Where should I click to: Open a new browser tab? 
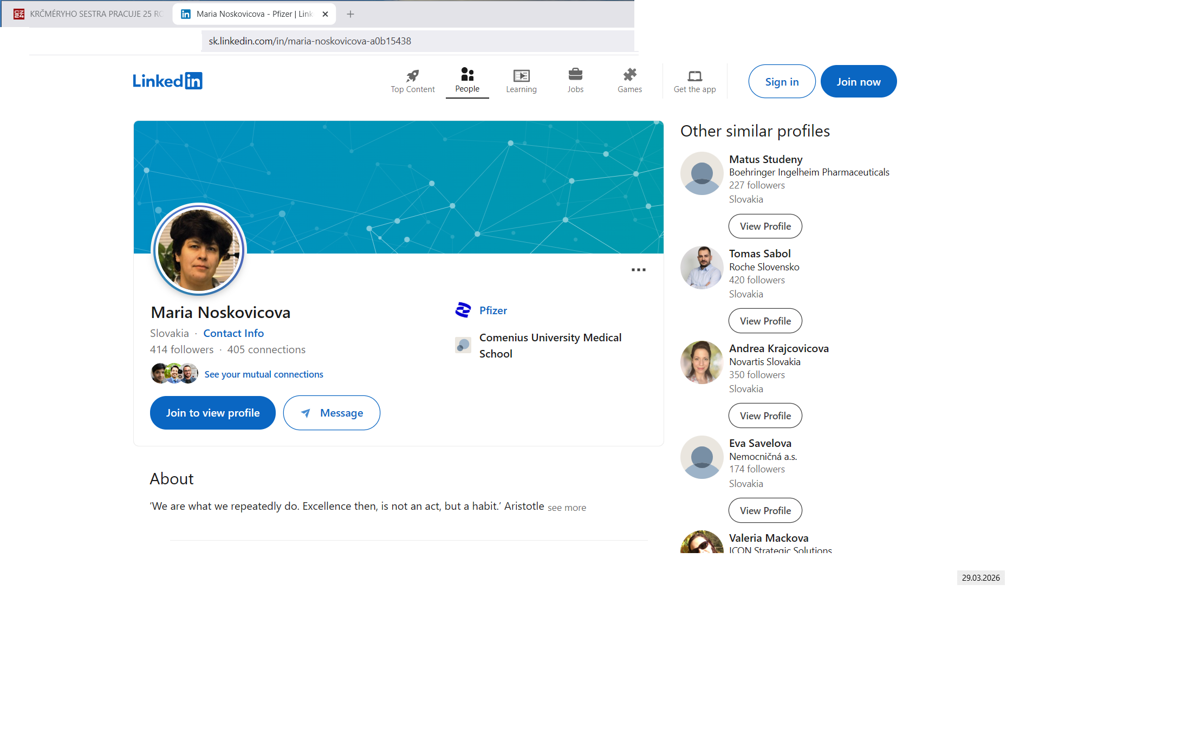click(350, 14)
